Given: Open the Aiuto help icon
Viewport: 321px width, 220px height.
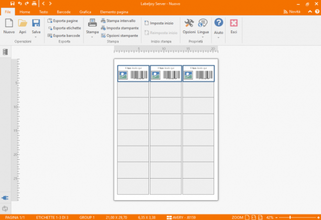Looking at the screenshot, I should 219,23.
